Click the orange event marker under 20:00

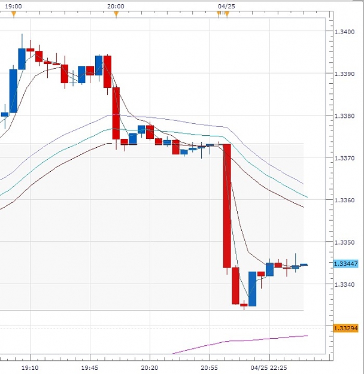[116, 14]
